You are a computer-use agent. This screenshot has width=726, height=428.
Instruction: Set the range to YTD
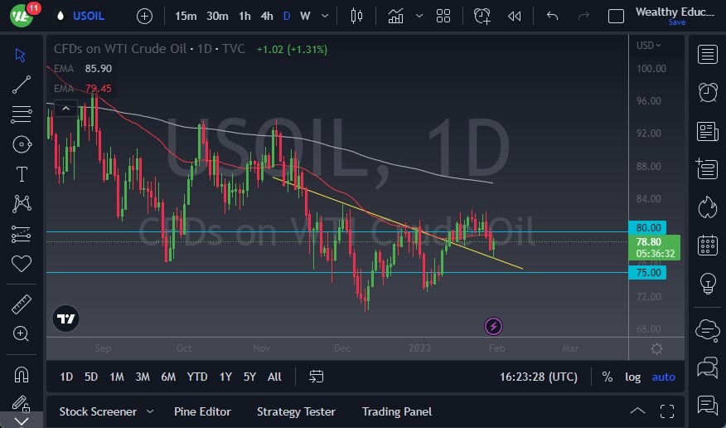[197, 377]
